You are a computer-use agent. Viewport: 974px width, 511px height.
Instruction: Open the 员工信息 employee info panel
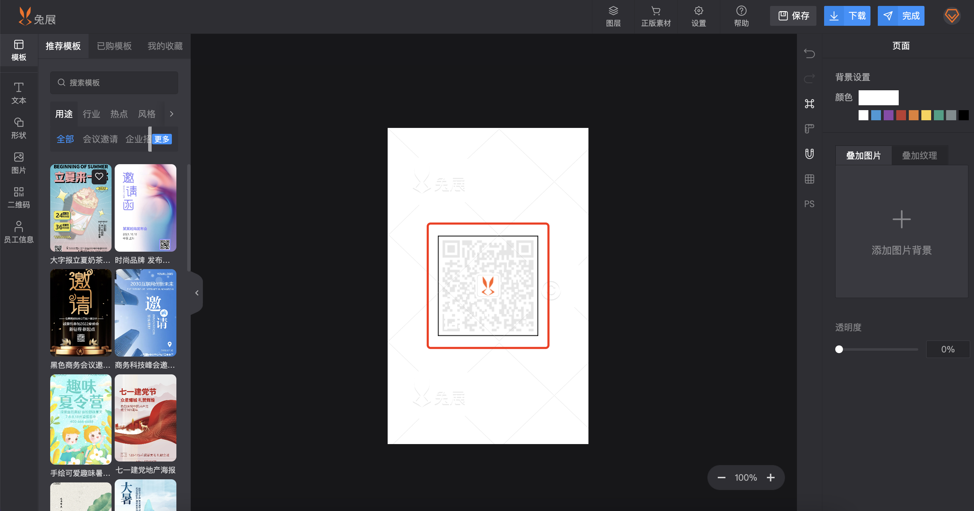[x=18, y=232]
